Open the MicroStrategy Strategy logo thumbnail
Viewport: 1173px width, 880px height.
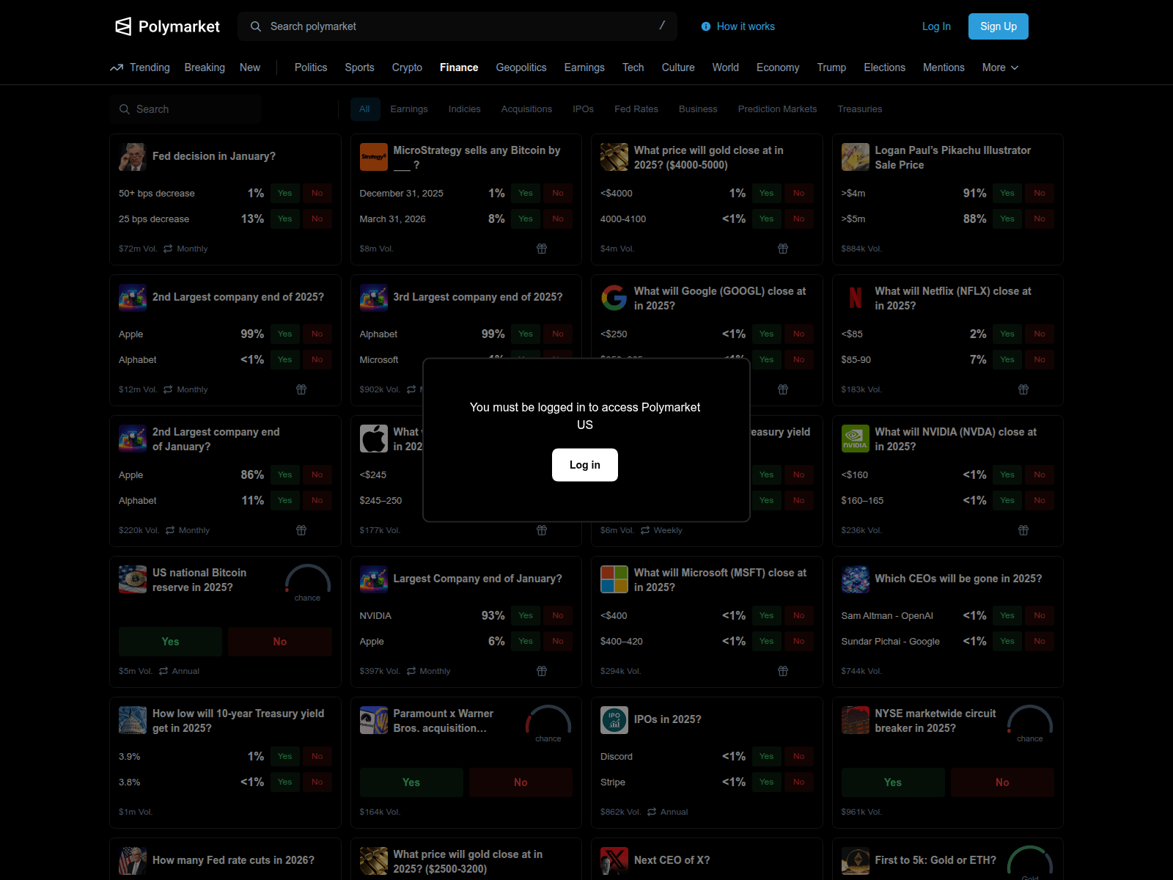point(374,157)
